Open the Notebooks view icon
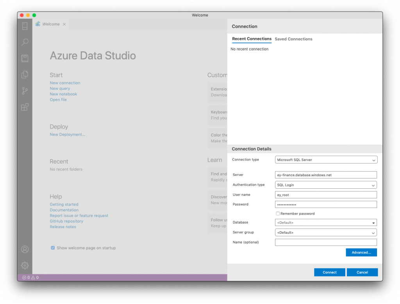Image resolution: width=400 pixels, height=304 pixels. (x=25, y=58)
